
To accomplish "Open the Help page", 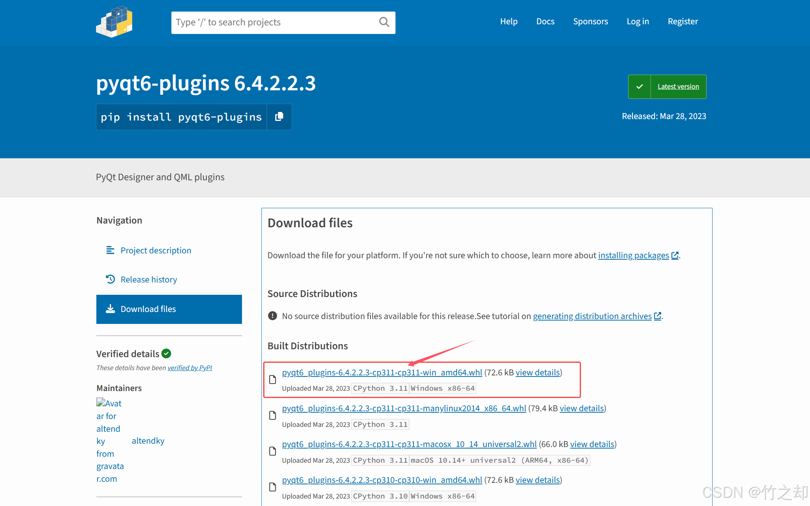I will [x=509, y=21].
